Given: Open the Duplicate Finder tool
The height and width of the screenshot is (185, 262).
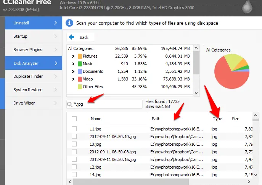Looking at the screenshot, I should pos(34,76).
